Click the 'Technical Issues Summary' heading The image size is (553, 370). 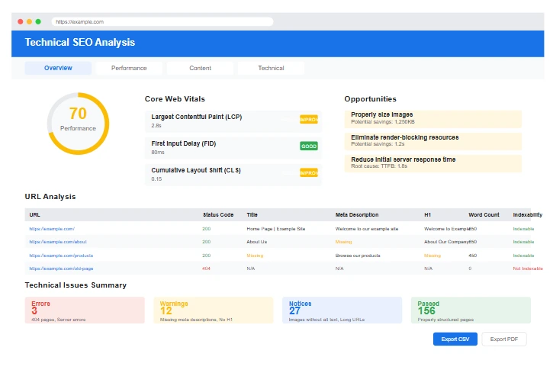tap(76, 285)
